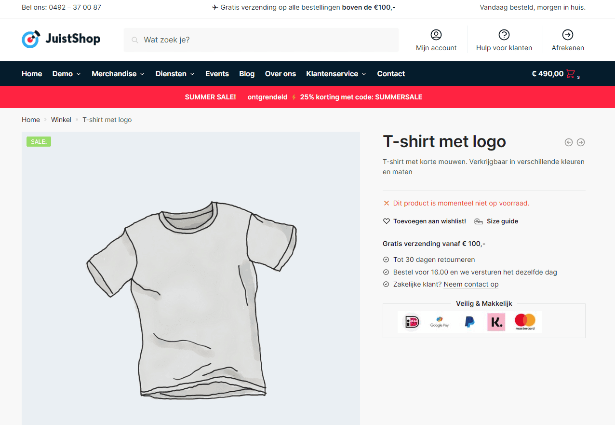Expand the Klantenservice dropdown menu
Image resolution: width=615 pixels, height=425 pixels.
coord(336,74)
